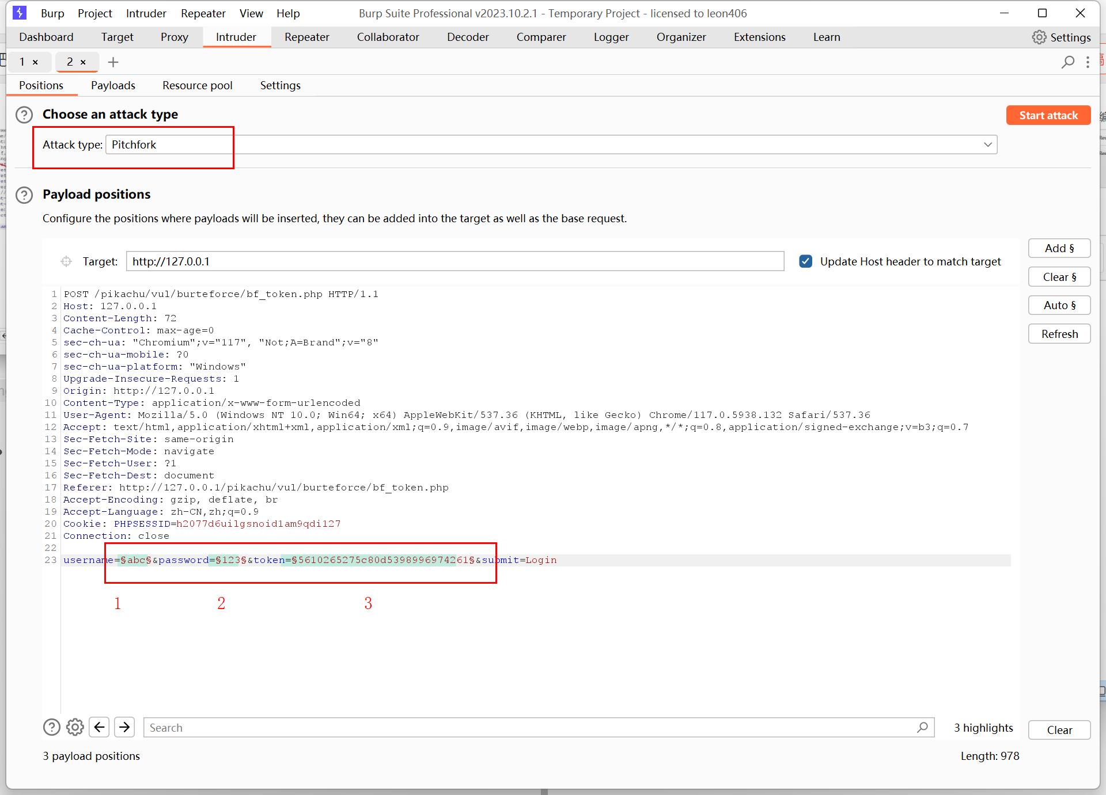Image resolution: width=1106 pixels, height=795 pixels.
Task: Click the User-Agent header line
Action: pos(467,415)
